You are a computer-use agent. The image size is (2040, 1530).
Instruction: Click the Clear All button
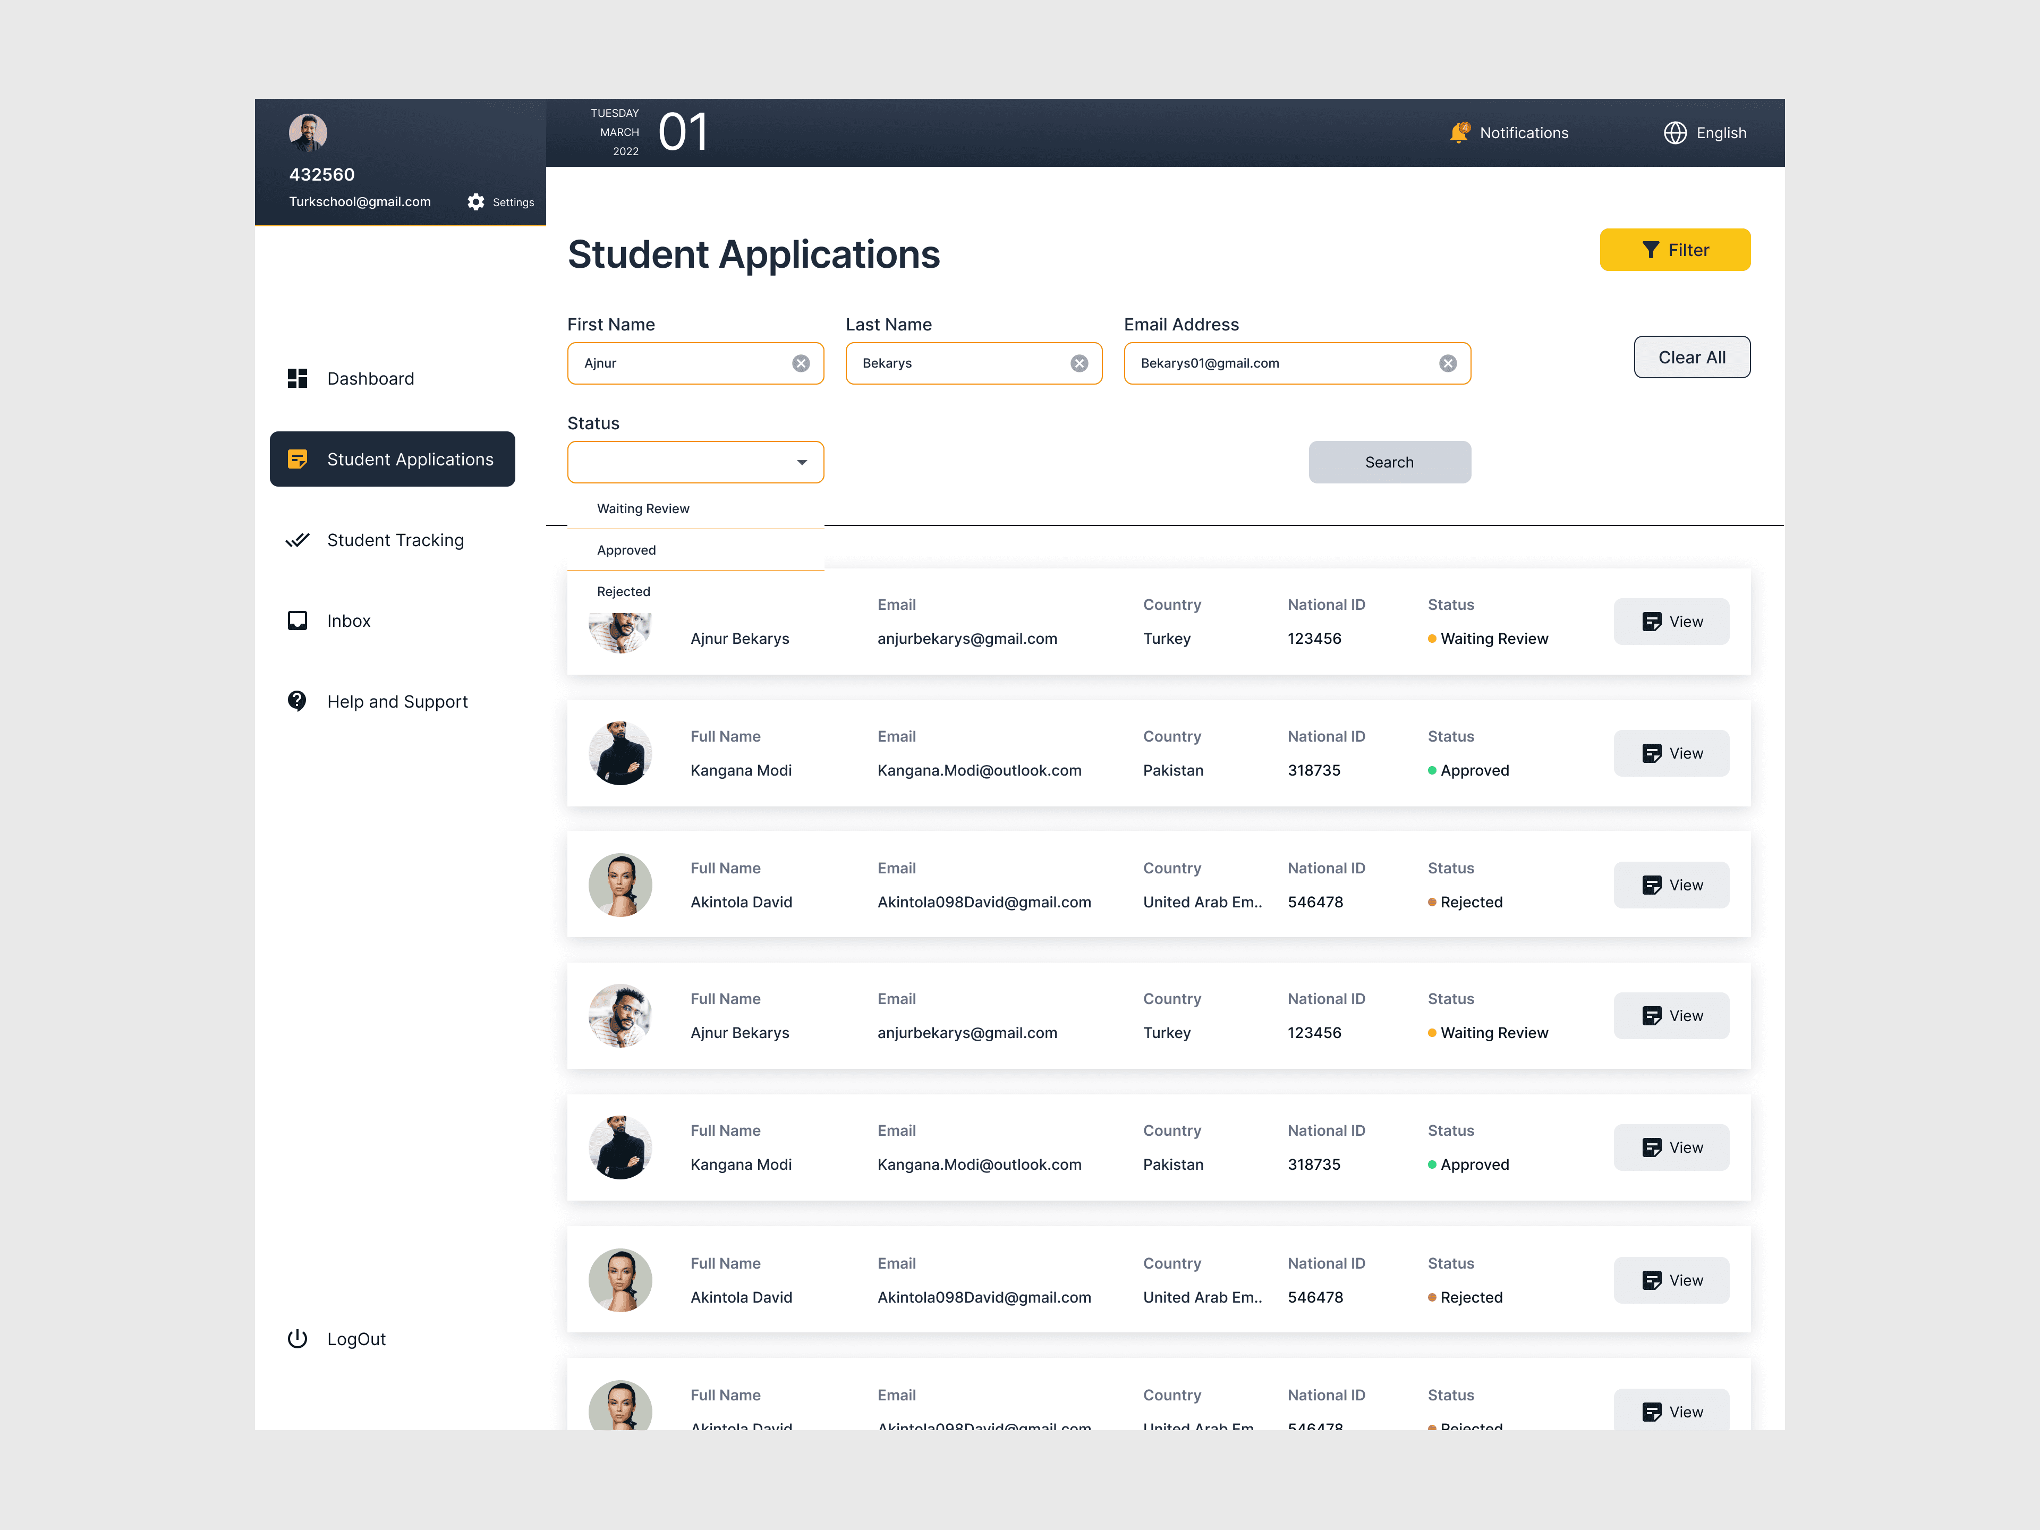click(1691, 357)
